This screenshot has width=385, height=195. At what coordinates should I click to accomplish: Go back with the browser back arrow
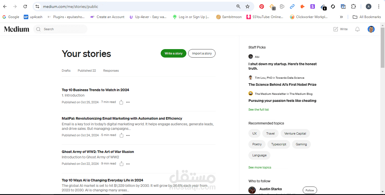[5, 6]
